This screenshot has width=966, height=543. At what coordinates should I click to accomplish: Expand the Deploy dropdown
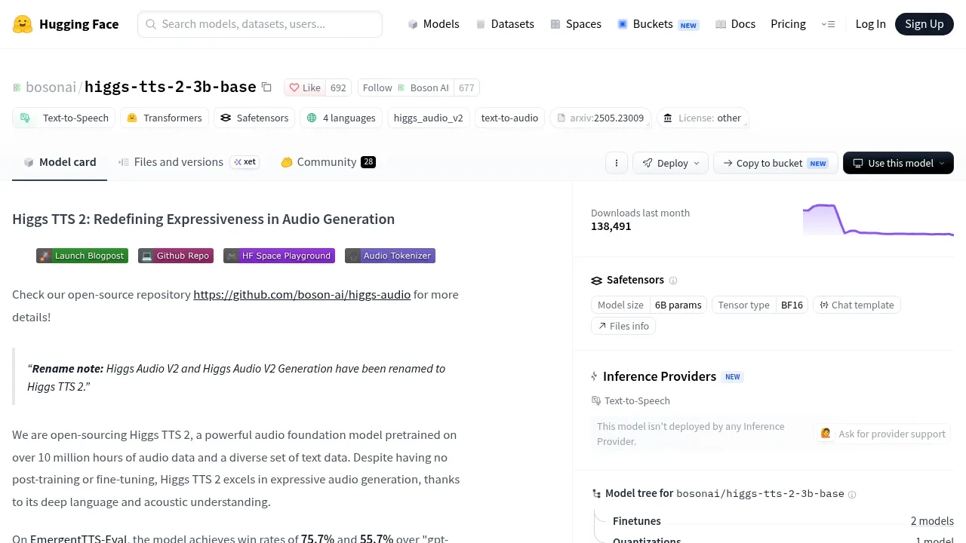tap(671, 163)
